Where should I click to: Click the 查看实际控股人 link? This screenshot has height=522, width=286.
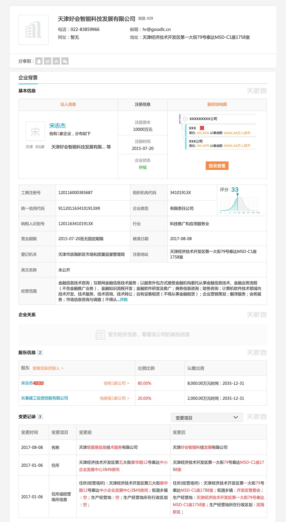48,368
